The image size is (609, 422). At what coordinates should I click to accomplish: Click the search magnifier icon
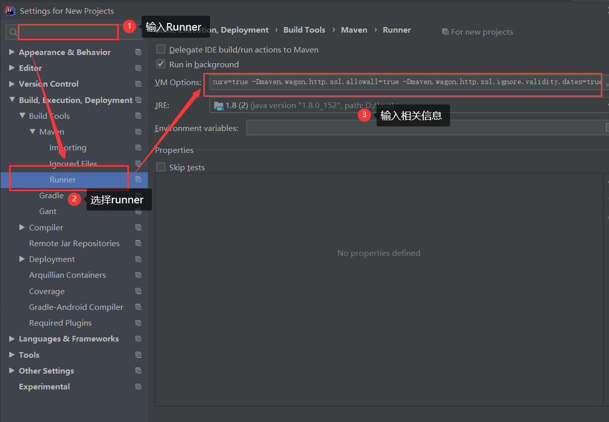pos(13,32)
